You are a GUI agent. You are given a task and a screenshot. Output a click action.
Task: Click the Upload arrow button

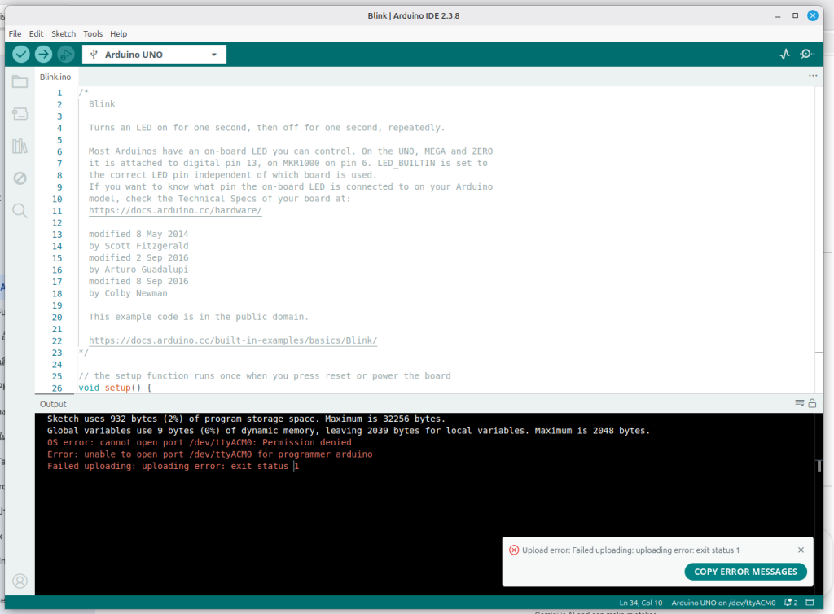44,55
